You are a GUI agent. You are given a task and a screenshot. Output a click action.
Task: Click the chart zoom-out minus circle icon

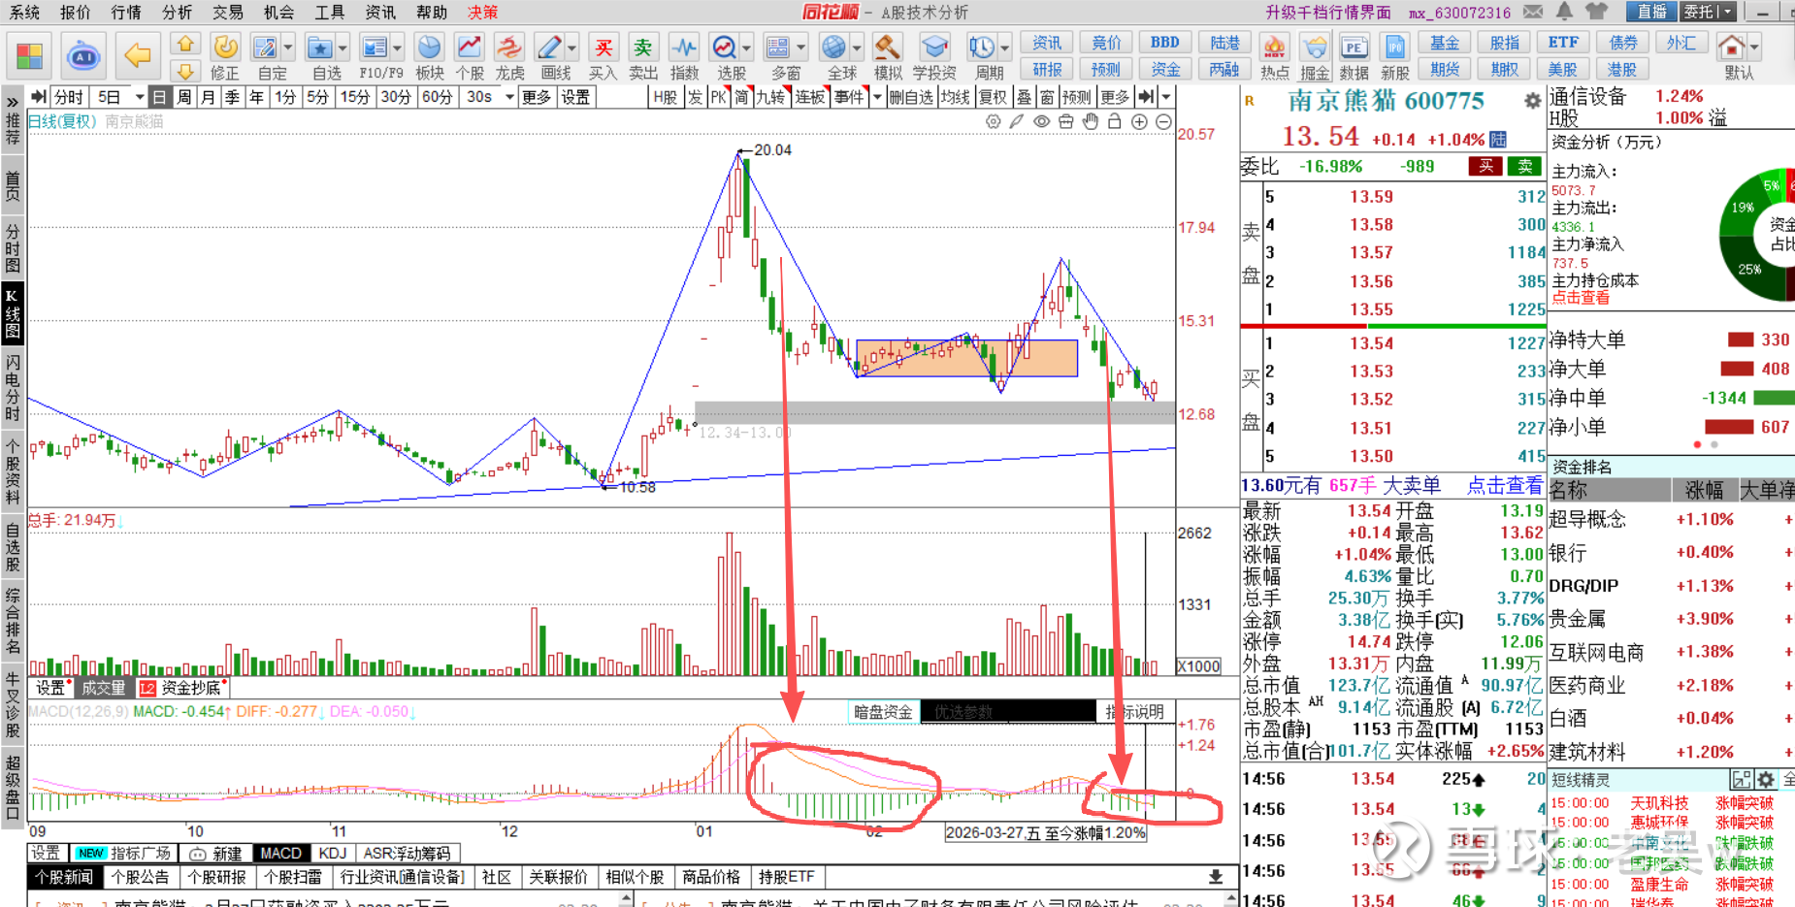pyautogui.click(x=1163, y=122)
